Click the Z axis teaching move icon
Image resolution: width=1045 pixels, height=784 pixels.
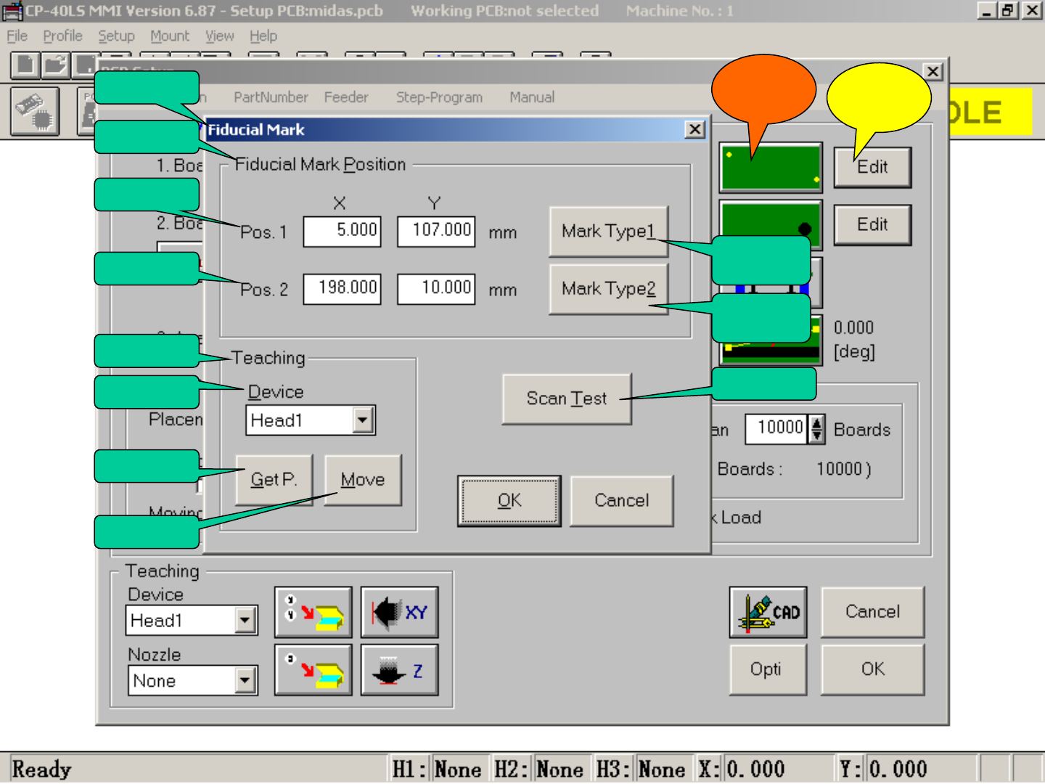[399, 670]
